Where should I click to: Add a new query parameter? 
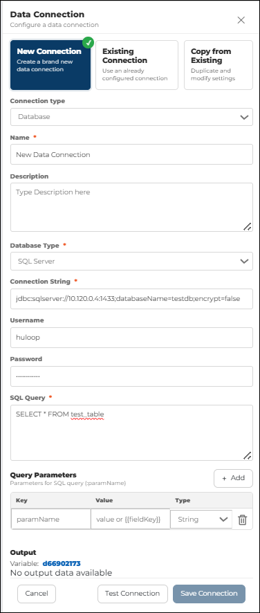[234, 478]
